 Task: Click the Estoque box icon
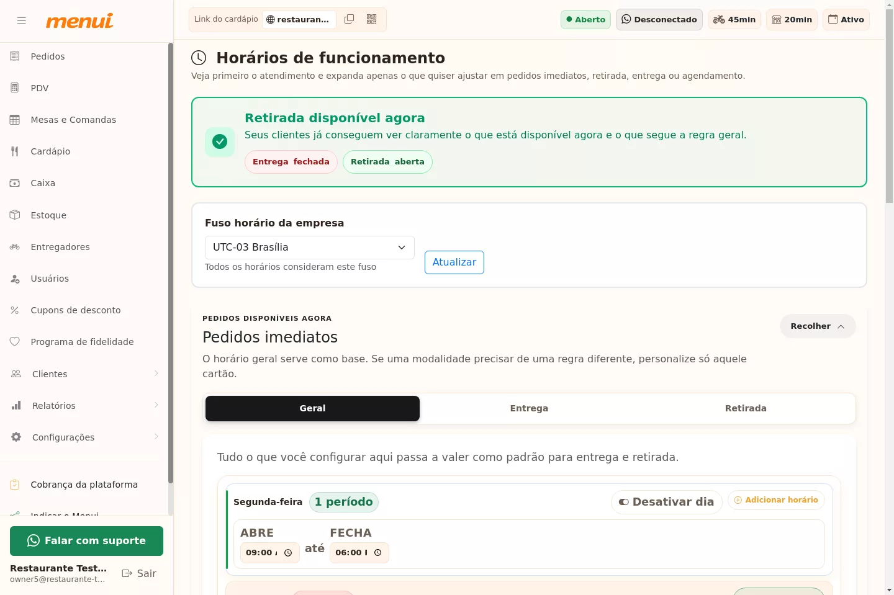click(15, 215)
